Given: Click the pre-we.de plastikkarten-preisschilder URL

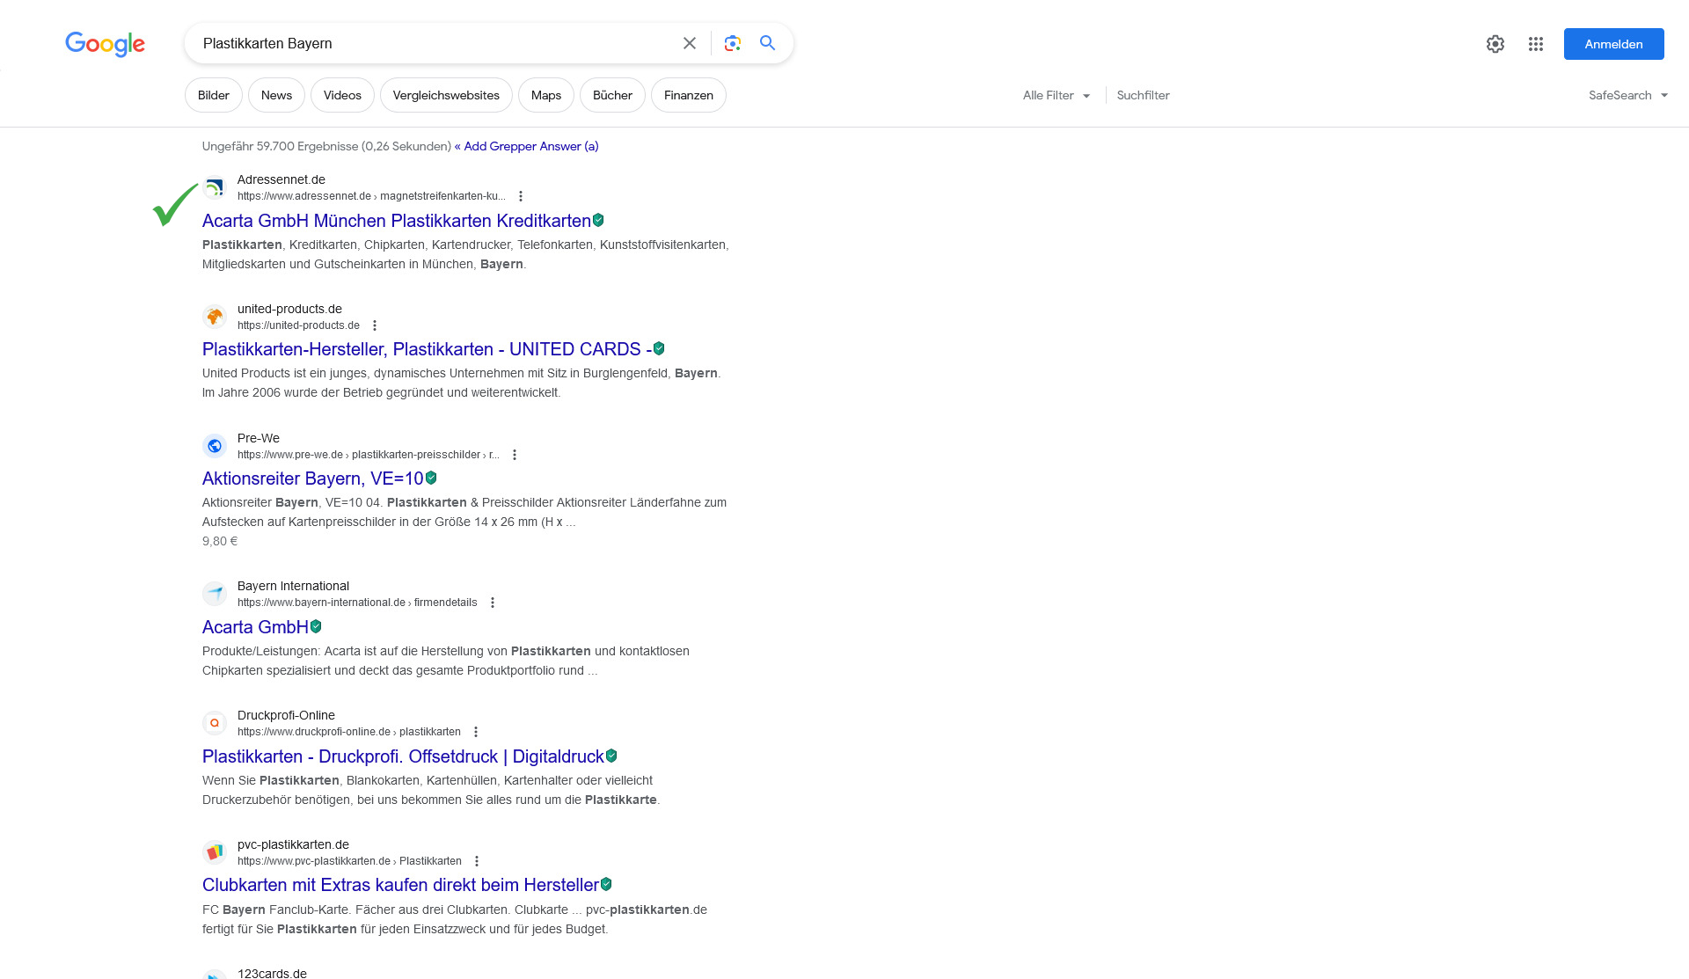Looking at the screenshot, I should click(369, 455).
